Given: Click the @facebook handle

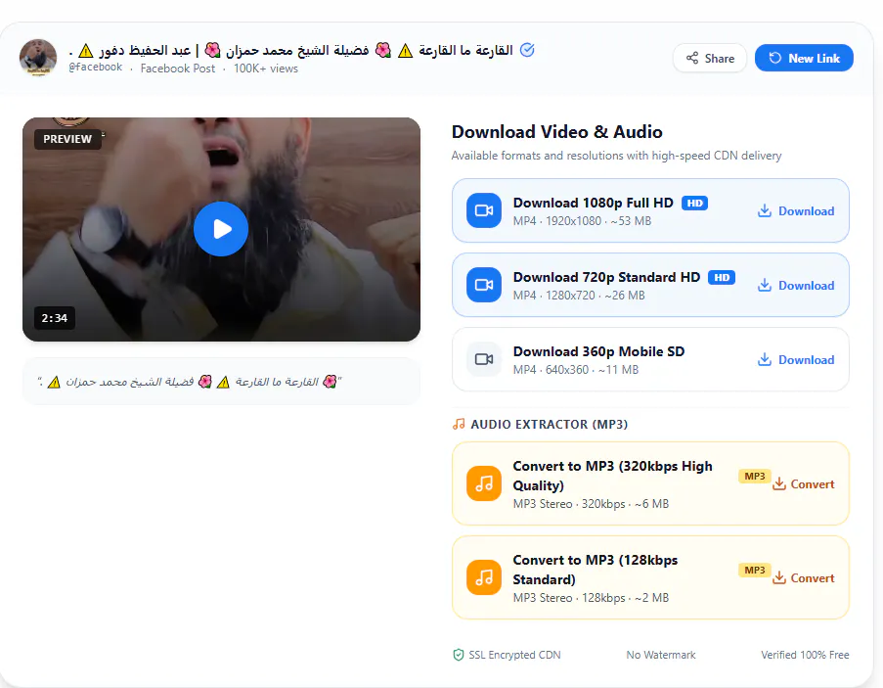Looking at the screenshot, I should pos(95,68).
